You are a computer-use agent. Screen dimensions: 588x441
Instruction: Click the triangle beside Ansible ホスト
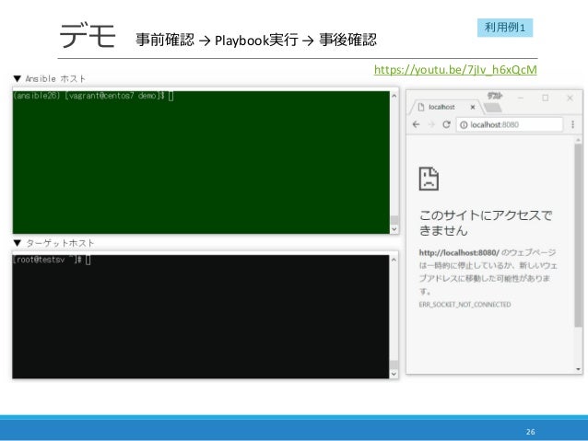coord(17,78)
